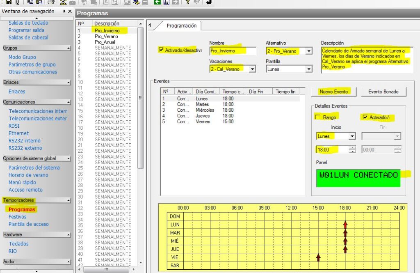Collapse the Comunicaciones section
Image resolution: width=420 pixels, height=273 pixels.
point(68,102)
